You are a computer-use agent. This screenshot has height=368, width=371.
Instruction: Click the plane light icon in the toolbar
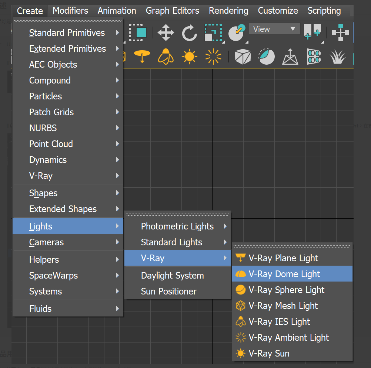coord(142,56)
